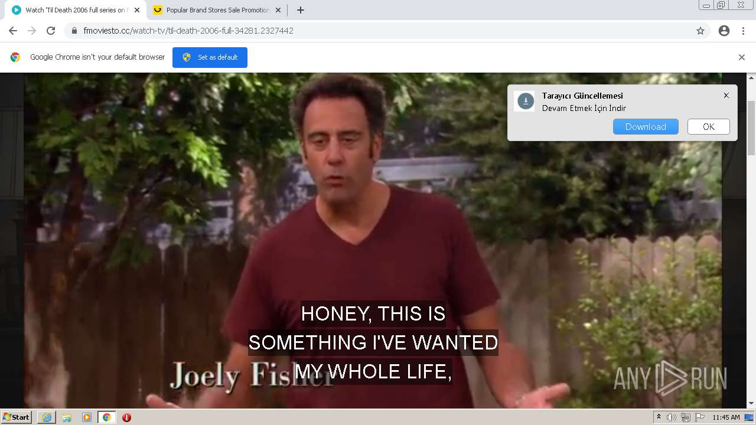Select the Chrome taskbar button

pos(106,417)
